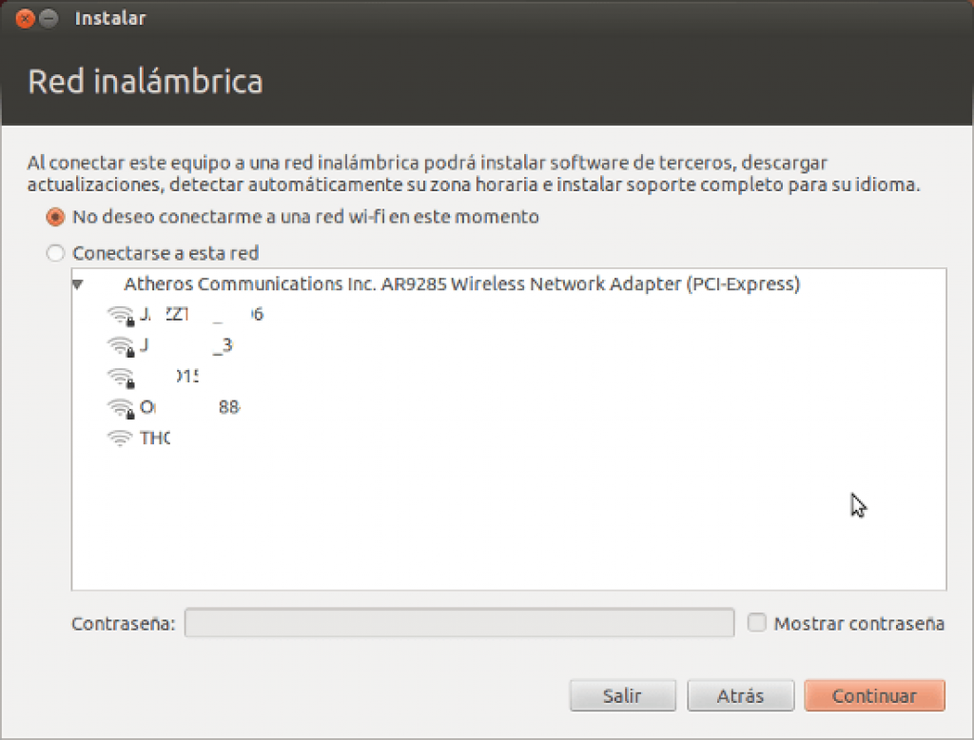This screenshot has height=740, width=974.
Task: Click the Wi-Fi icon of the first listed network
Action: click(x=121, y=315)
